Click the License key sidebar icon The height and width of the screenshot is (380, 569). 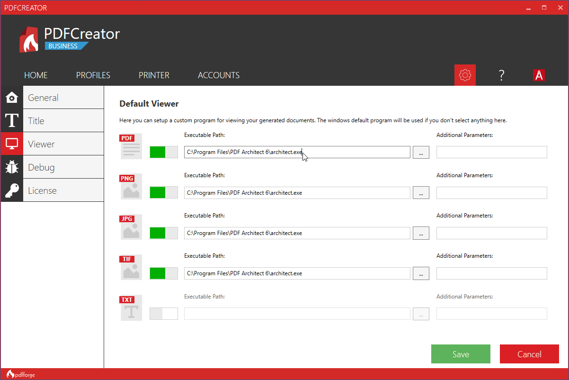pyautogui.click(x=12, y=190)
